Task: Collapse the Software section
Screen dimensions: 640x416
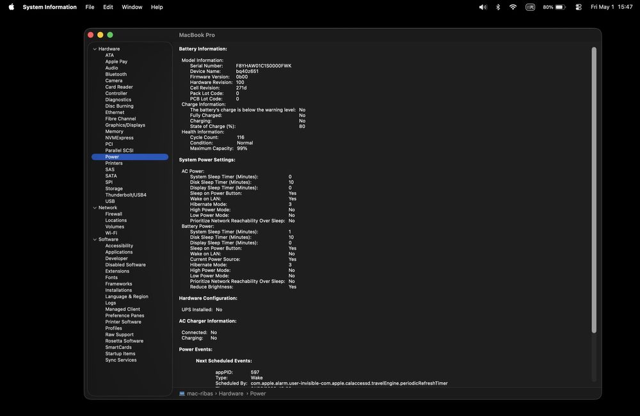Action: click(x=95, y=239)
